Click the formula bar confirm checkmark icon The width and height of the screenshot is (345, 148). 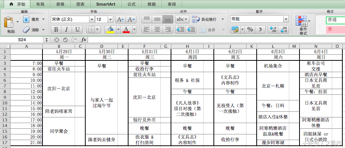pos(65,40)
